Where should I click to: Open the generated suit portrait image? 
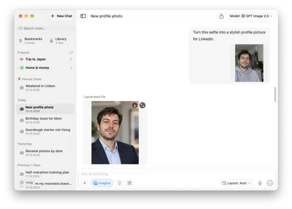pyautogui.click(x=115, y=132)
